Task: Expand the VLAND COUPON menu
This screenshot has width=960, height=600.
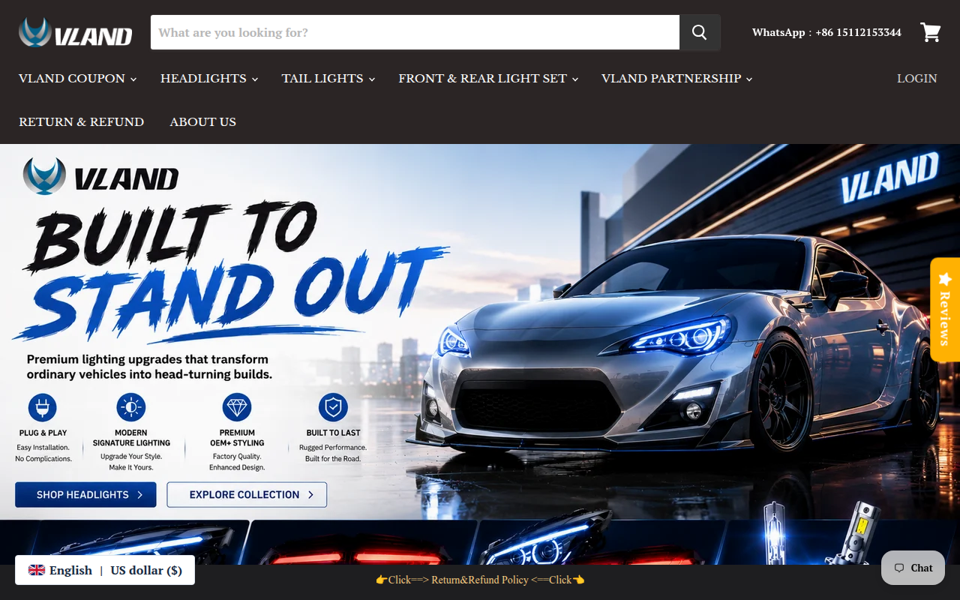Action: click(x=78, y=79)
